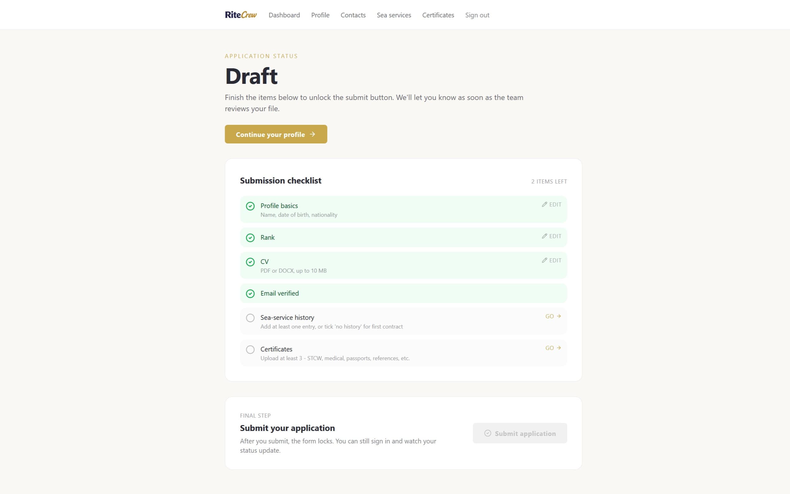Click the RiteCrew logo

click(241, 15)
